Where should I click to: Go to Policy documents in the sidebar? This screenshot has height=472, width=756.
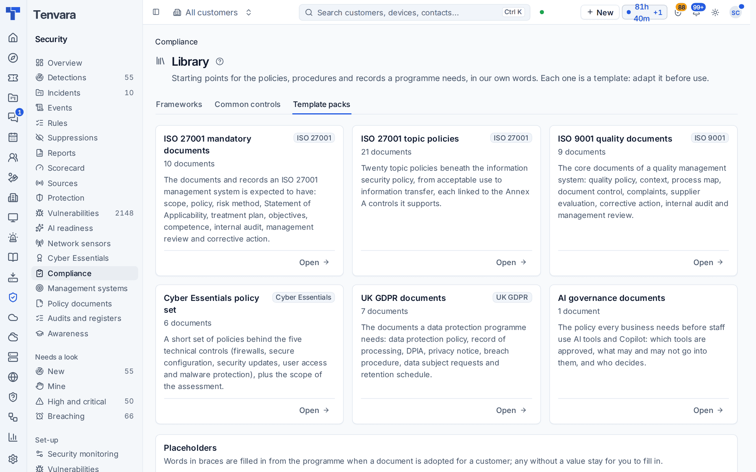pyautogui.click(x=85, y=304)
